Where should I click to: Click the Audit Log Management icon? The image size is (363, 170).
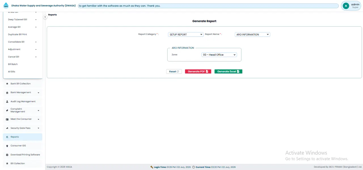[x=7, y=101]
